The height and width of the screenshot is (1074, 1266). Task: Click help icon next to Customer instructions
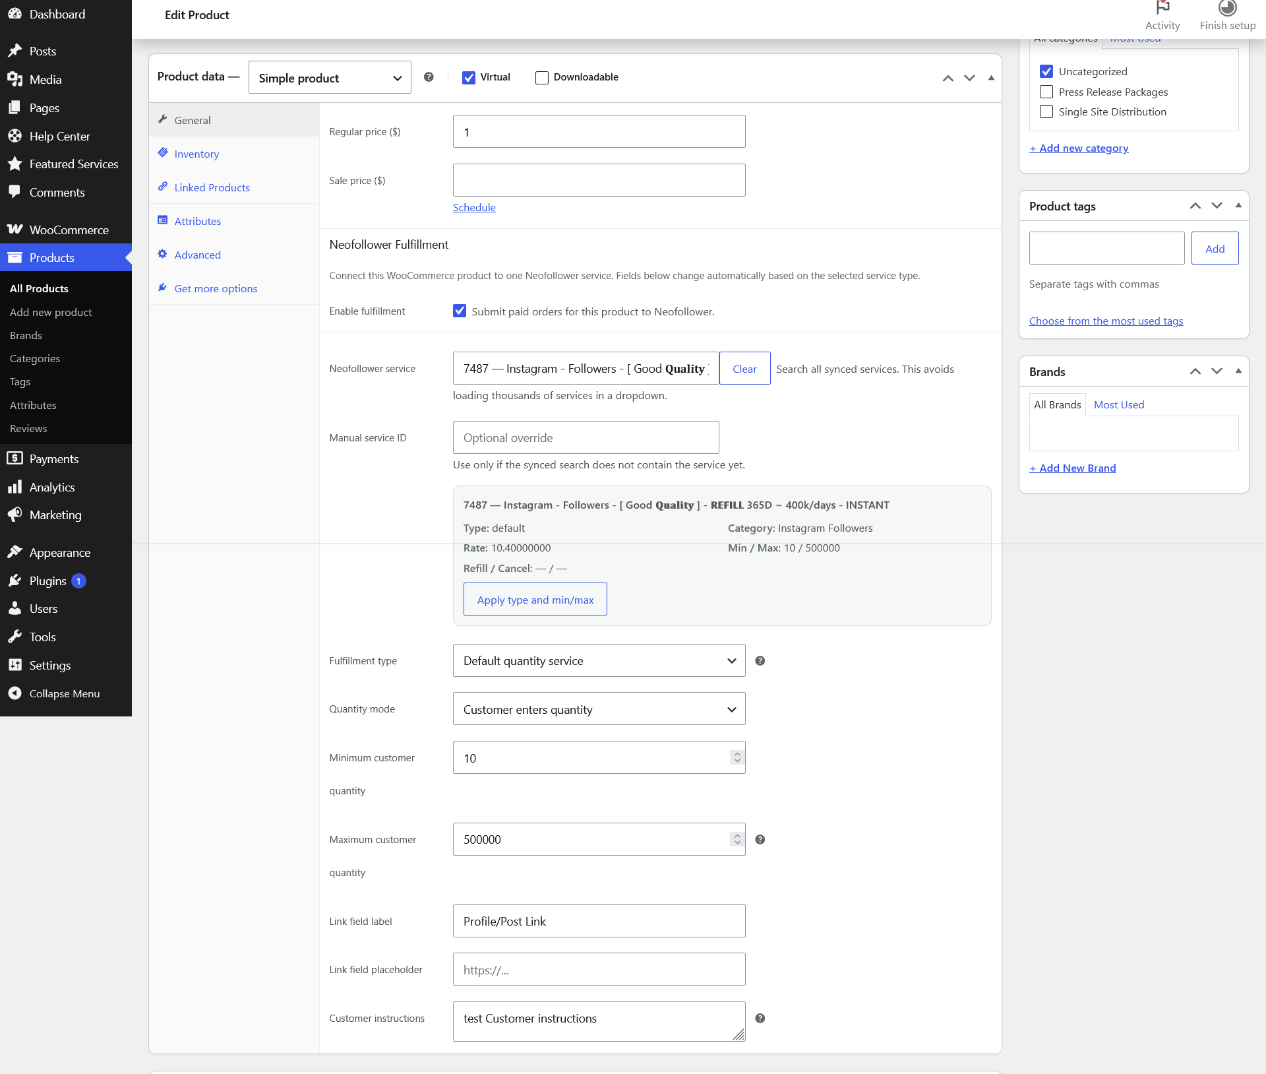(760, 1018)
